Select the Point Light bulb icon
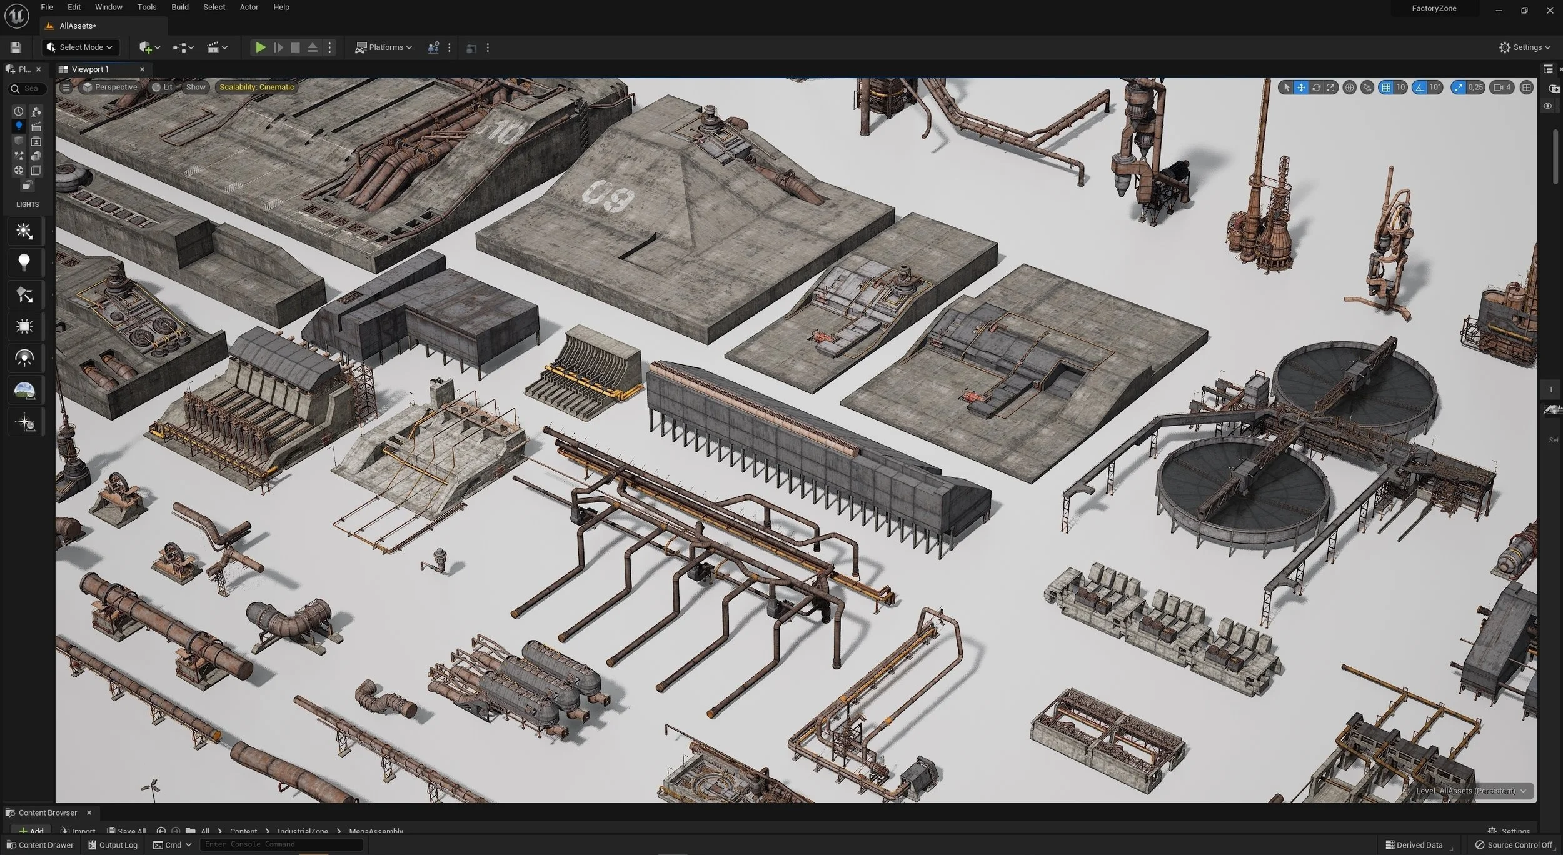The width and height of the screenshot is (1563, 855). 24,263
